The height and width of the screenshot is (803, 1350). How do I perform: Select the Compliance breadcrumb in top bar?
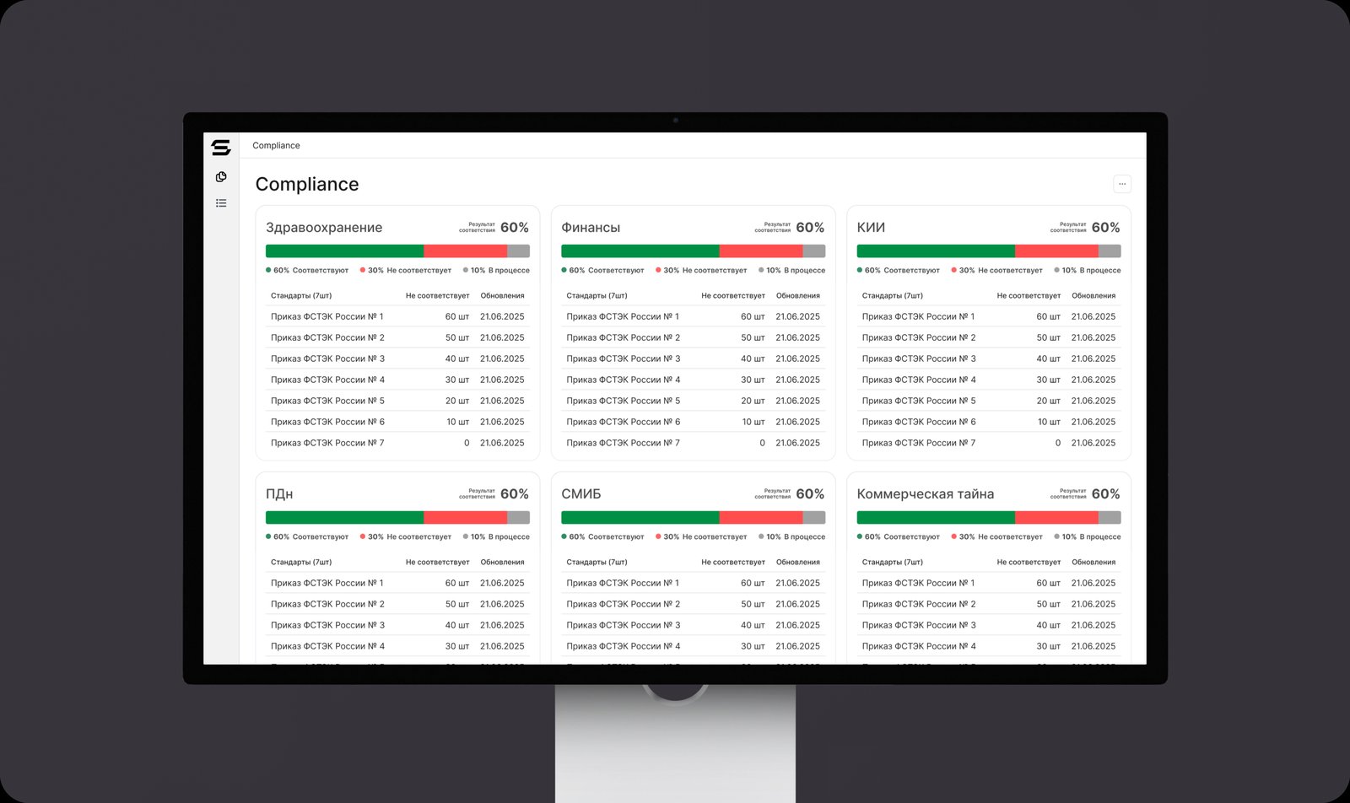click(276, 145)
